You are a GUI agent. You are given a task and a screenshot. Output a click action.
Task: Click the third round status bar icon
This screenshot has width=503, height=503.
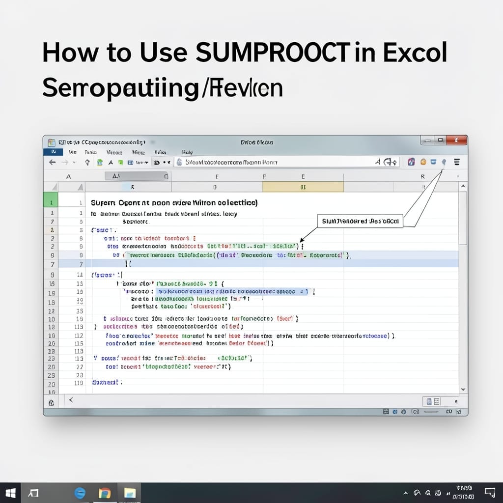[404, 412]
